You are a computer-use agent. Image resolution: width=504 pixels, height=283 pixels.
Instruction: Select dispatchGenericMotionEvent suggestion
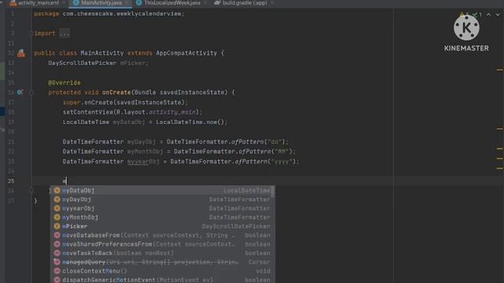[162, 280]
